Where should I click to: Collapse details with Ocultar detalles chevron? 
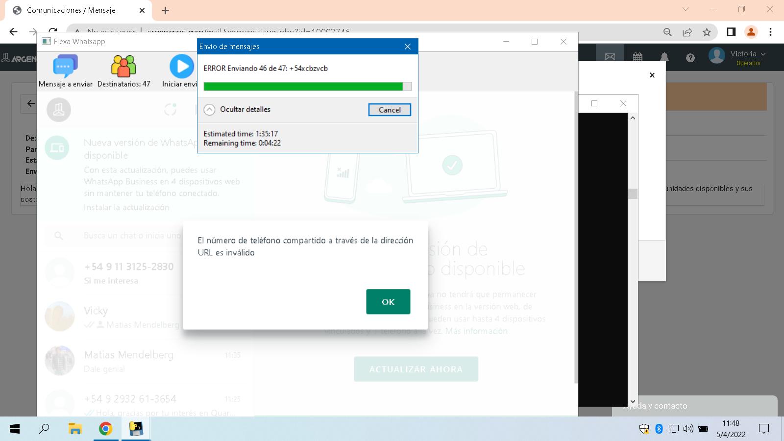click(x=209, y=109)
